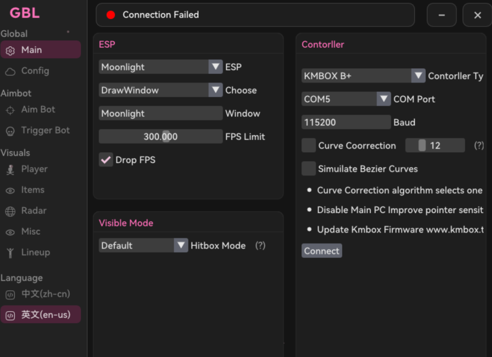Enable Simuilate Bezier Curves checkbox
This screenshot has width=492, height=357.
(308, 168)
